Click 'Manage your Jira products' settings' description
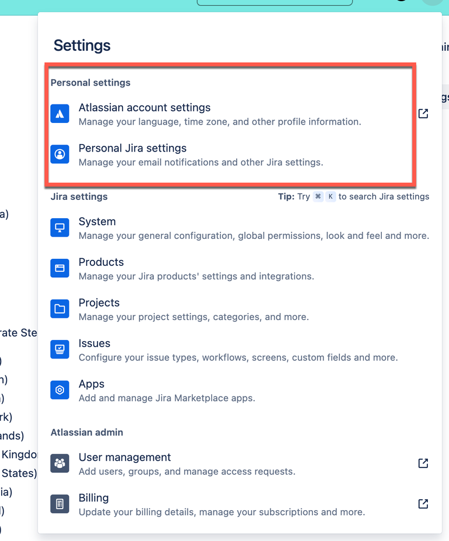Image resolution: width=449 pixels, height=541 pixels. 197,276
